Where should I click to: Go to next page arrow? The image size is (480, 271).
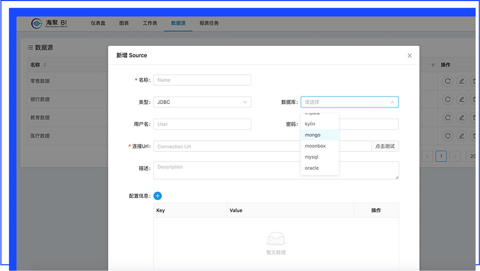point(455,156)
